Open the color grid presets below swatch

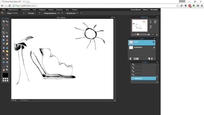(5, 80)
